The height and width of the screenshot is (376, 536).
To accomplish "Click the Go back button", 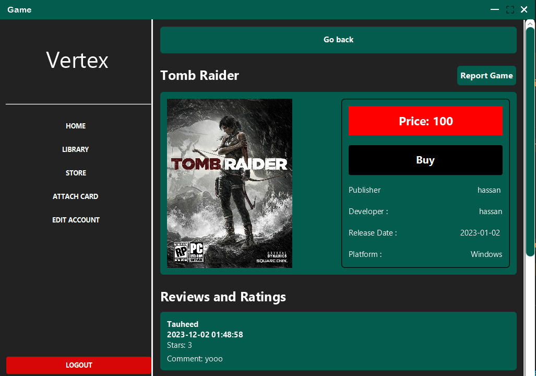I will (x=338, y=40).
